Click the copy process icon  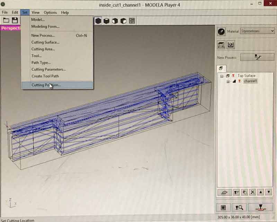pyautogui.click(x=244, y=192)
